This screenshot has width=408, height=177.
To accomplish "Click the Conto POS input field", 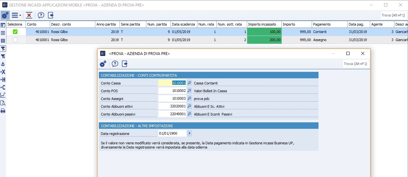I will click(173, 91).
